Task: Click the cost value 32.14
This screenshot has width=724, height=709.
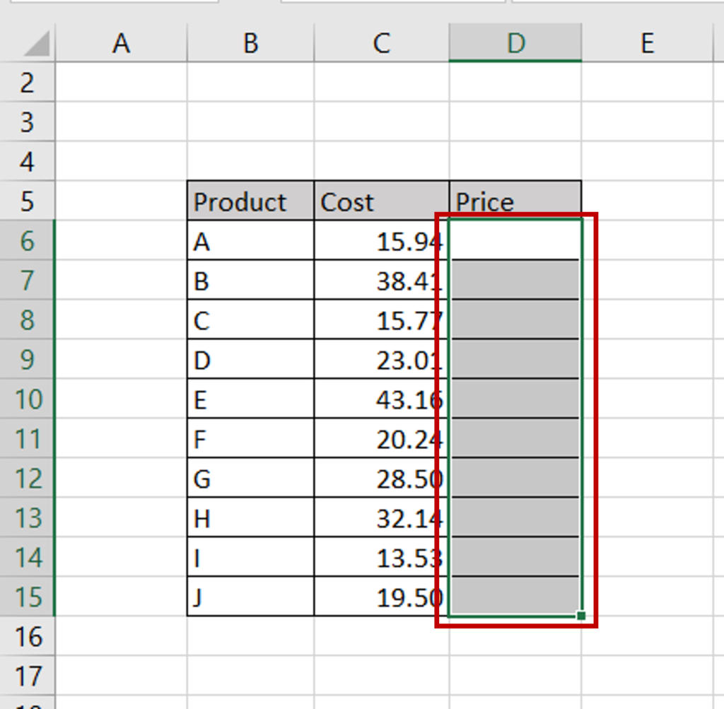Action: point(381,517)
